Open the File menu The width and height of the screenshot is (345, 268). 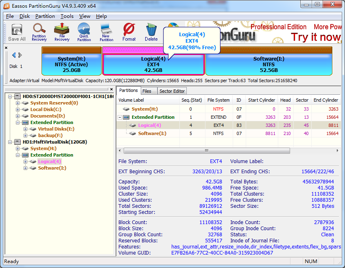coord(10,16)
